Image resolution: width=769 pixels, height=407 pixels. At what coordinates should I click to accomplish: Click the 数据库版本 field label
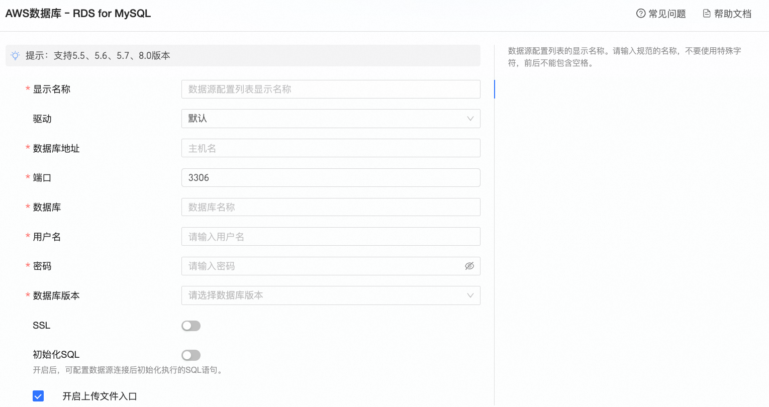pyautogui.click(x=56, y=295)
